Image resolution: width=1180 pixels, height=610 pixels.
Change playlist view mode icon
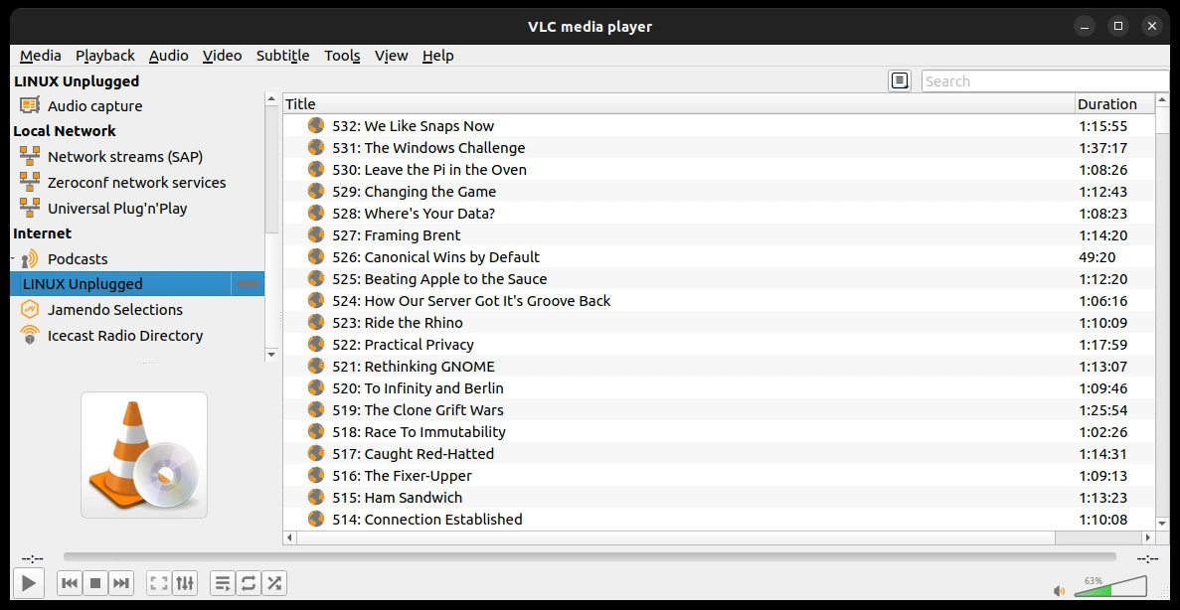pyautogui.click(x=900, y=81)
